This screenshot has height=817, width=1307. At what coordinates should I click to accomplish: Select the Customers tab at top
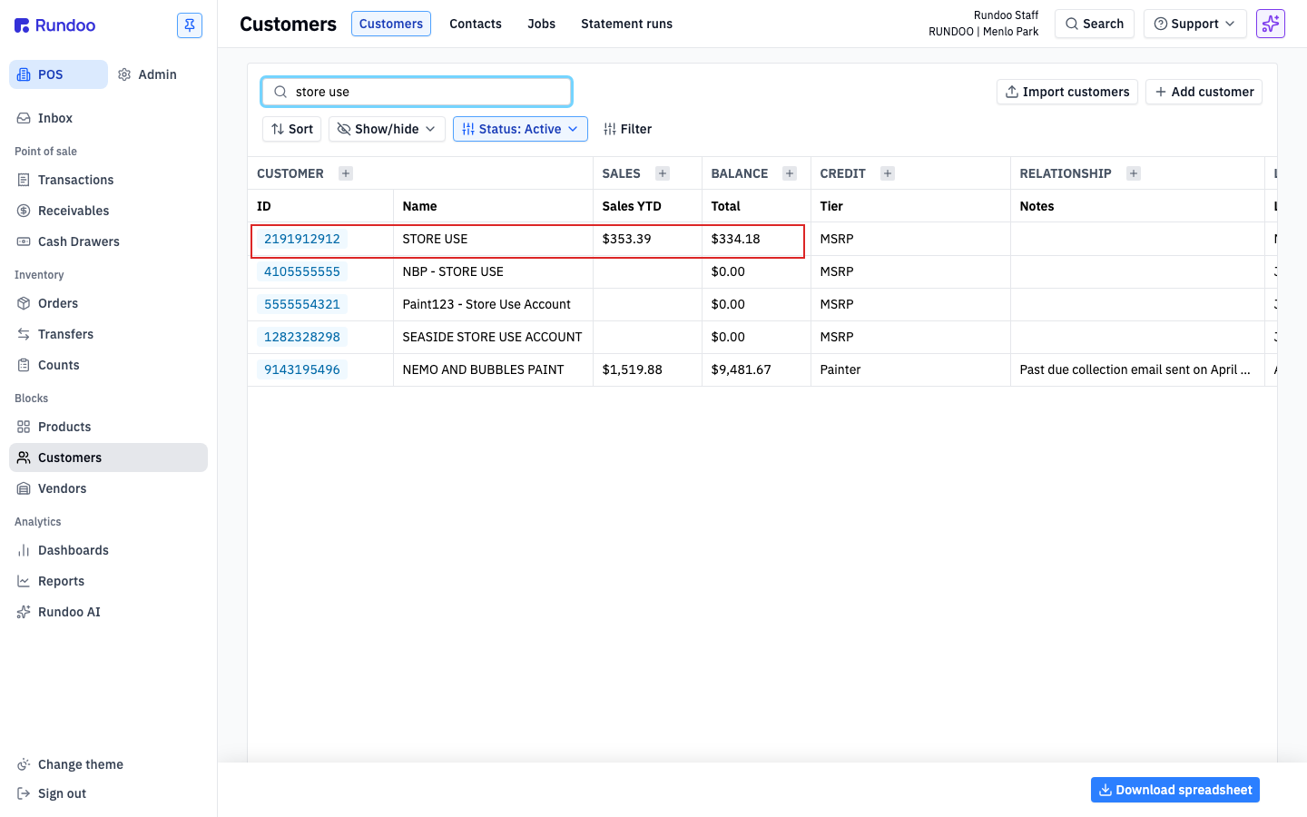(x=391, y=24)
